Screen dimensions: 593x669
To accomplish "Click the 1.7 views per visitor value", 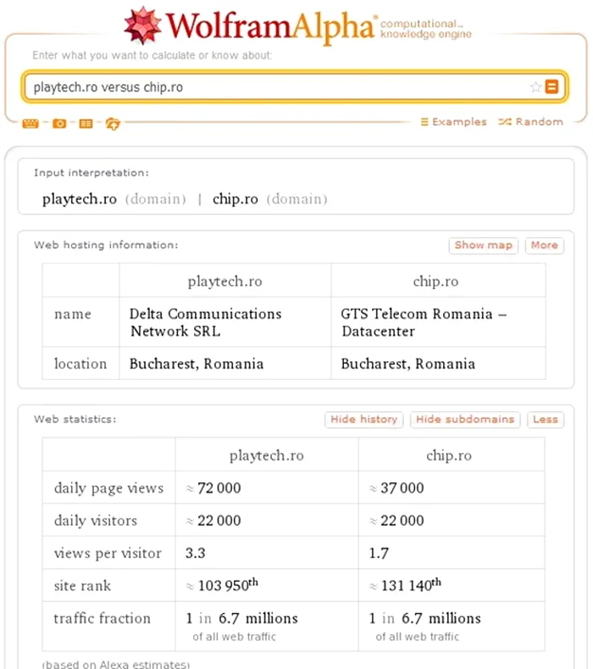I will coord(379,553).
